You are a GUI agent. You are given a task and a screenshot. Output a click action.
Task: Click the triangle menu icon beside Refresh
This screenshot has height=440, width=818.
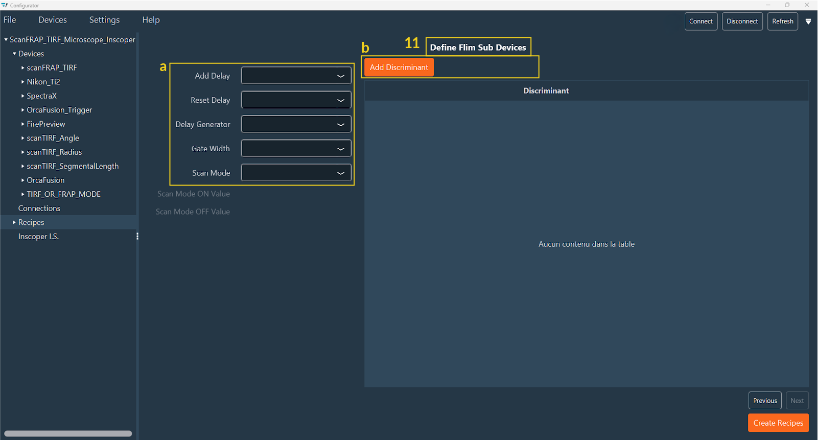coord(808,21)
